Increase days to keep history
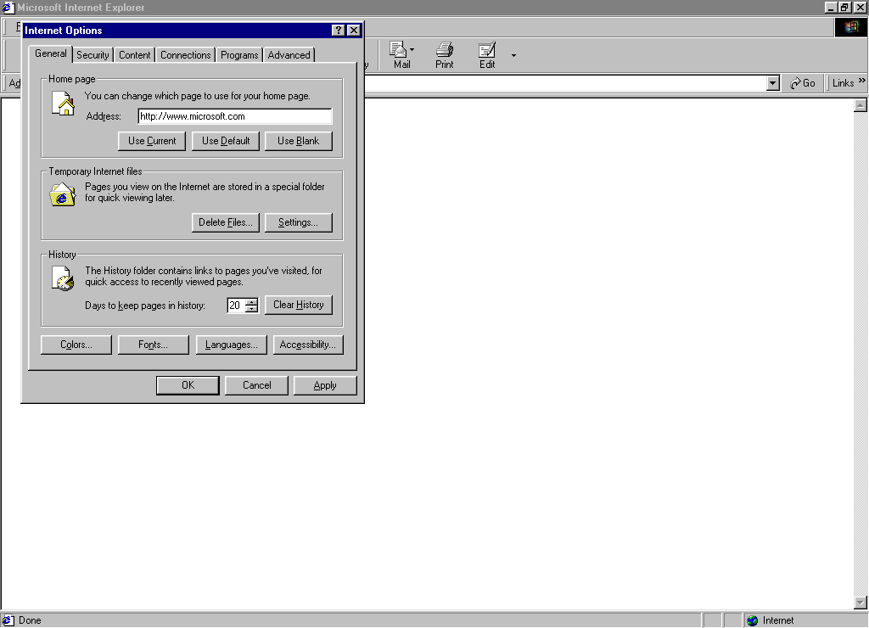This screenshot has width=869, height=628. tap(251, 302)
